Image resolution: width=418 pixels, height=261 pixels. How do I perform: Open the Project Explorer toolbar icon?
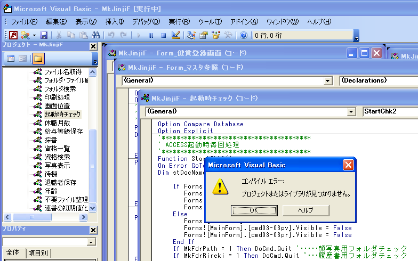[x=191, y=35]
